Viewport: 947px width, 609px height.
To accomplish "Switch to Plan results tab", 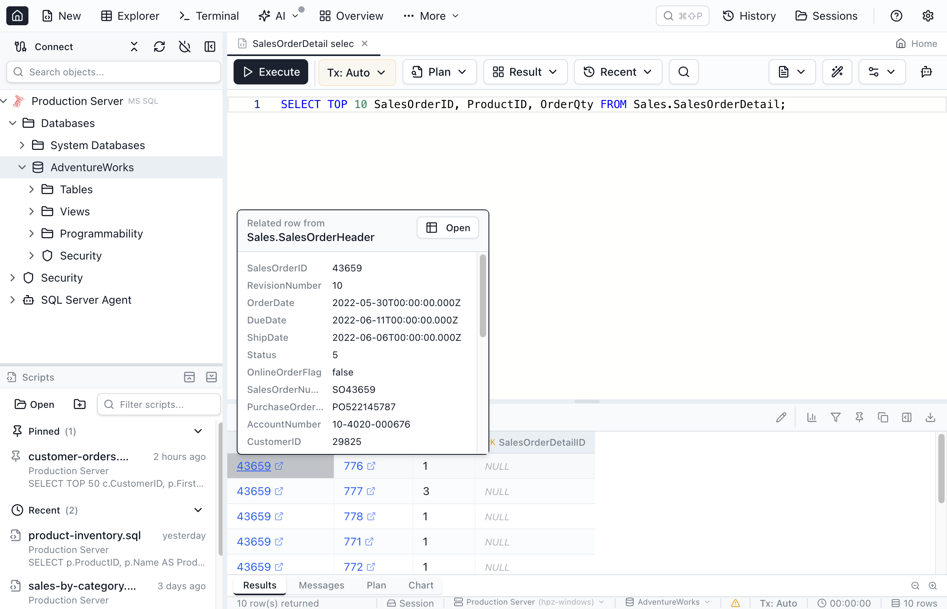I will (x=376, y=585).
